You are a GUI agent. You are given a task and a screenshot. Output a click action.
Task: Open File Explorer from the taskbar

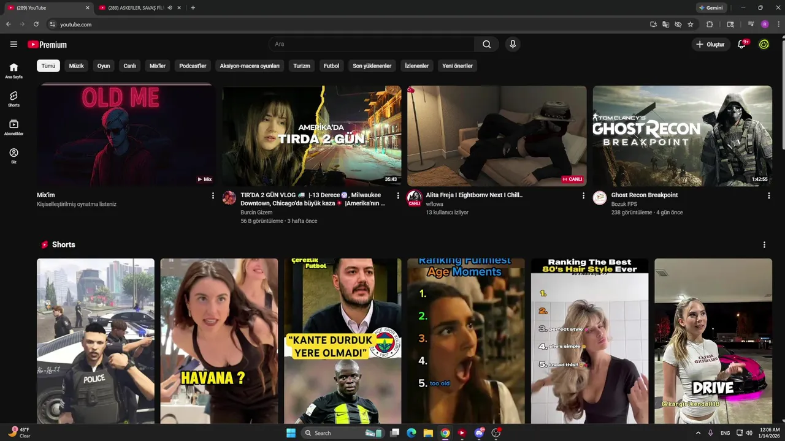(428, 433)
